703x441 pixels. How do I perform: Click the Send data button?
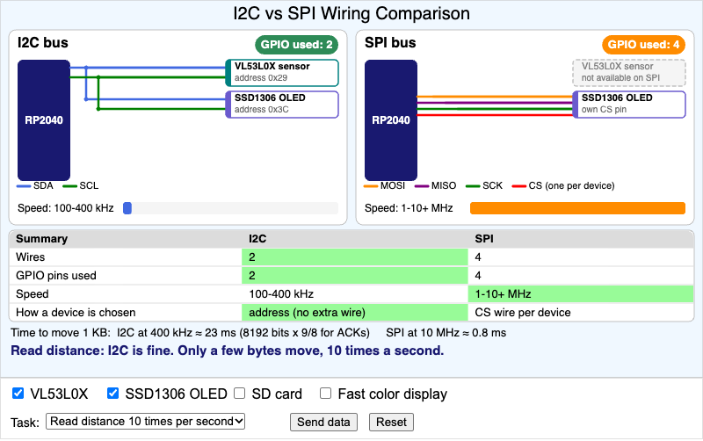click(323, 423)
